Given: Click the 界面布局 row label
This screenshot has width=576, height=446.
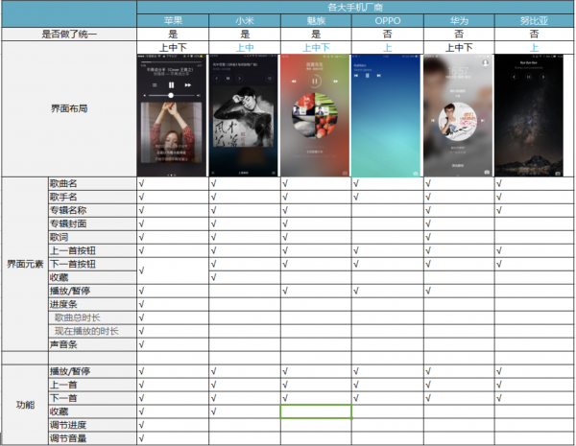Looking at the screenshot, I should 69,108.
